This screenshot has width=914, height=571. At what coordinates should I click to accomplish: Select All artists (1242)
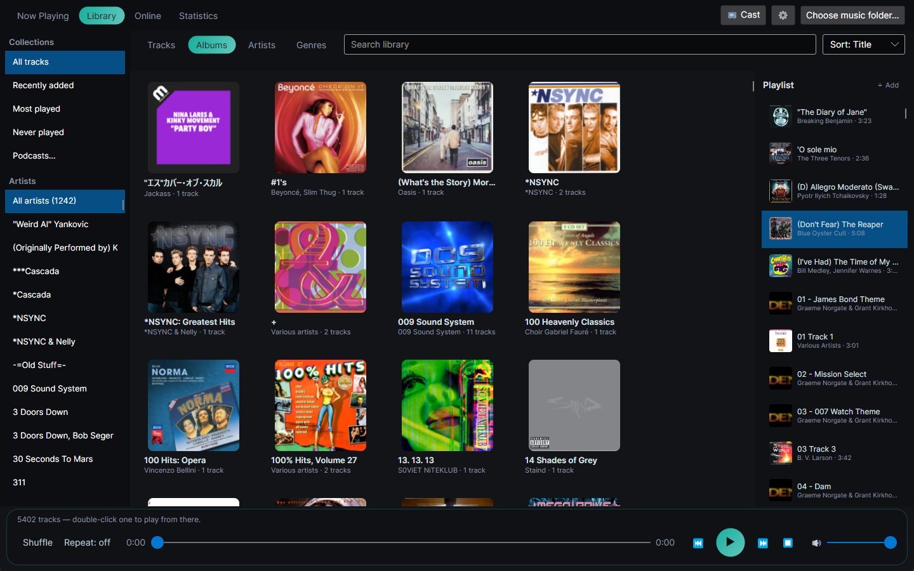point(65,201)
